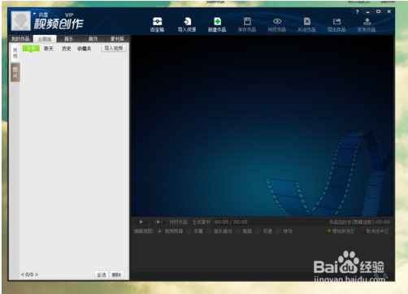Publish the project via 发布作品 icon
This screenshot has width=408, height=294.
point(367,24)
